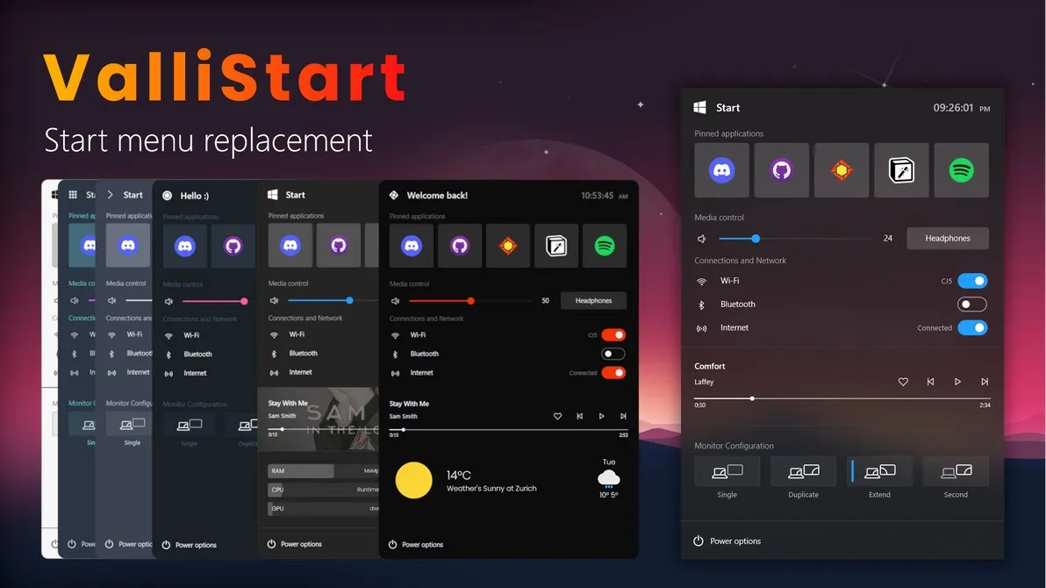1046x588 pixels.
Task: Click the yellow sun weather icon
Action: (x=413, y=480)
